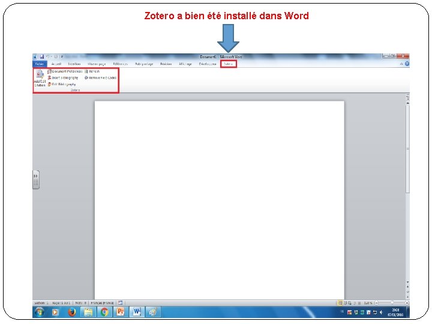Screen dimensions: 432x324
Task: Open Word Help question mark icon
Action: pyautogui.click(x=407, y=64)
